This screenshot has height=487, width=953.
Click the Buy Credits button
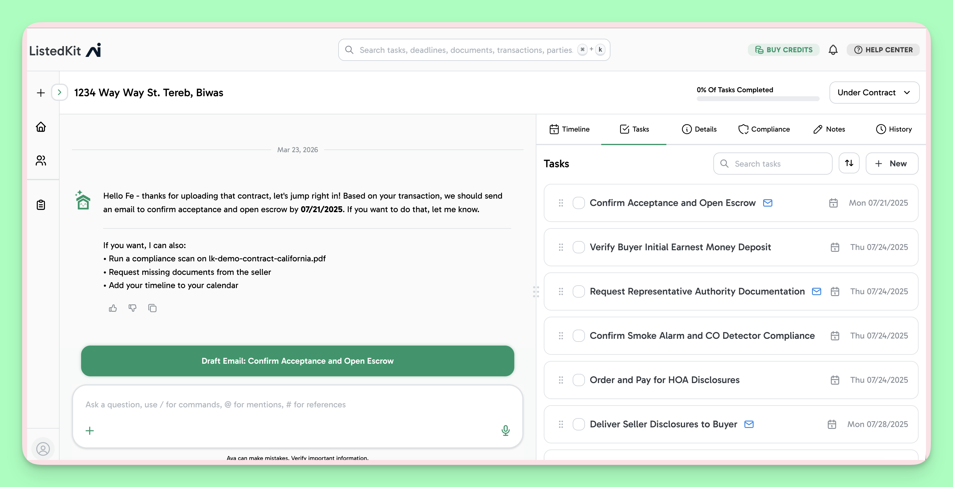pyautogui.click(x=783, y=49)
